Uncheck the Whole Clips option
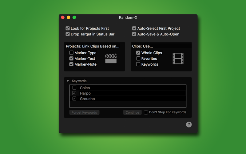Image resolution: width=246 pixels, height=154 pixels. click(138, 53)
